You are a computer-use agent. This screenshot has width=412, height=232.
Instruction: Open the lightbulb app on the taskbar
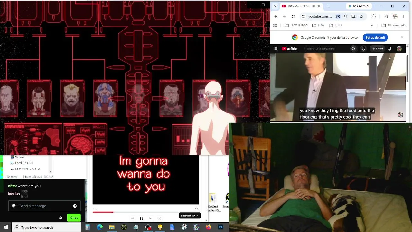point(160,227)
